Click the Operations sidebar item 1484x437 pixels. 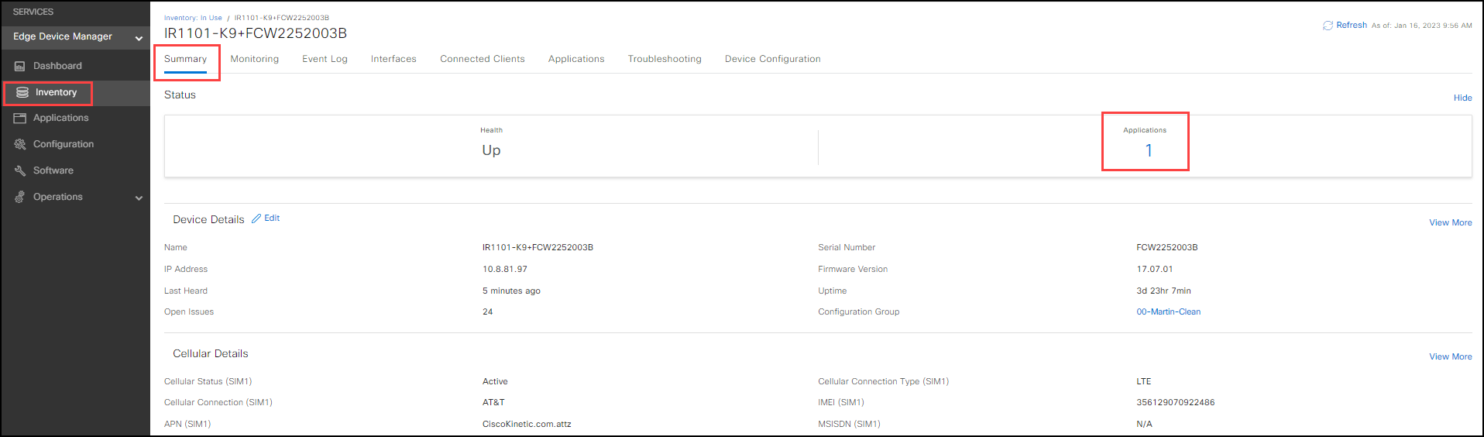coord(58,197)
